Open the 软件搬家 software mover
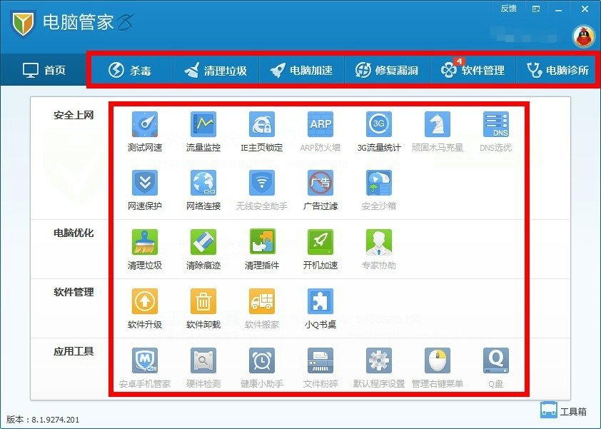Image resolution: width=601 pixels, height=429 pixels. (262, 307)
